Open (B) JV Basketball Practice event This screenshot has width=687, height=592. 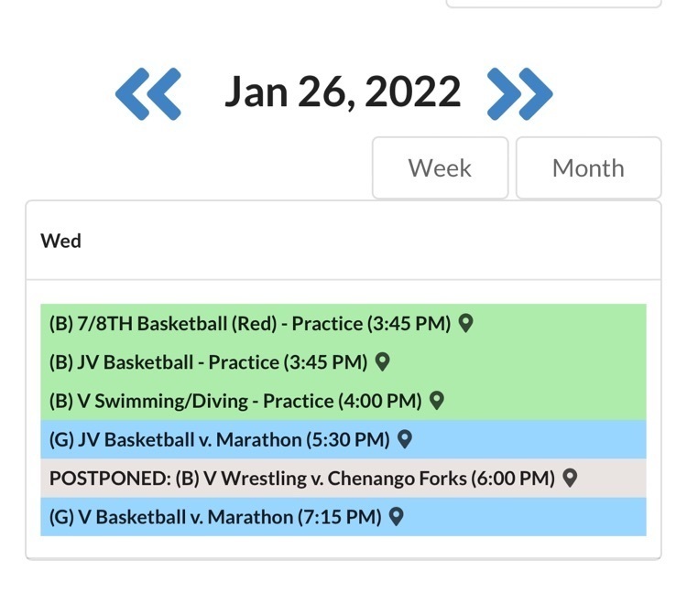click(x=208, y=362)
